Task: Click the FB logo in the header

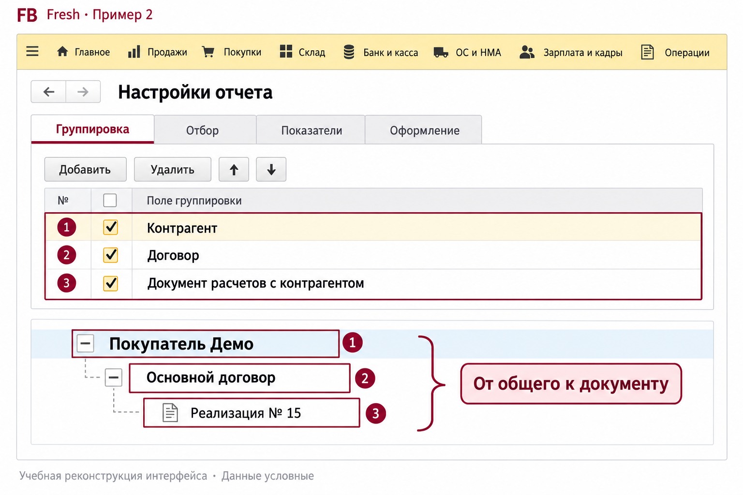Action: click(x=27, y=15)
